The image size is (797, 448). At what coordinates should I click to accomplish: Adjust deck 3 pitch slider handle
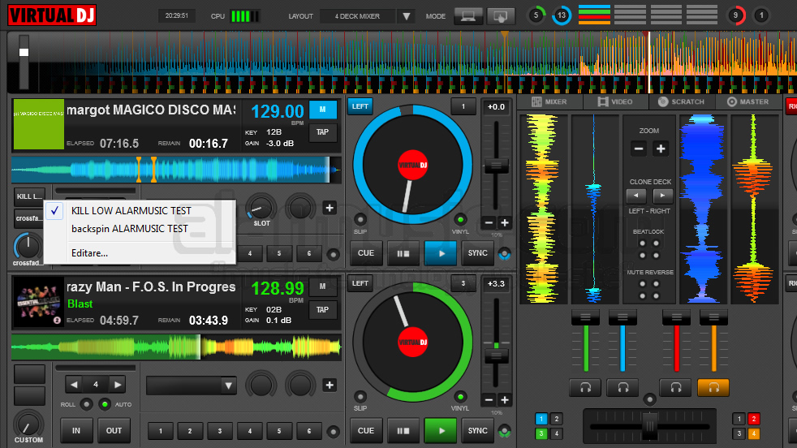pos(496,356)
